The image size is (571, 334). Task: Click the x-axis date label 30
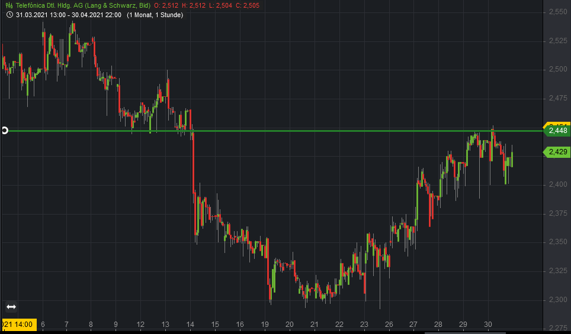tap(488, 325)
